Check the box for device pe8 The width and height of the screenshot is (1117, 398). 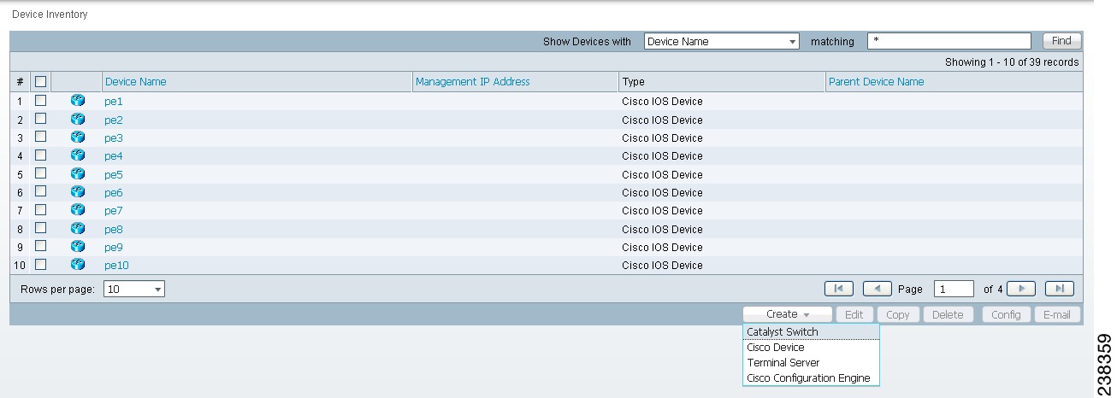(x=40, y=228)
